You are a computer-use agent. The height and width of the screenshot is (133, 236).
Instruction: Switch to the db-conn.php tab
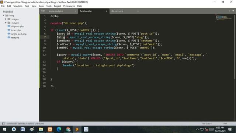[x=117, y=11]
